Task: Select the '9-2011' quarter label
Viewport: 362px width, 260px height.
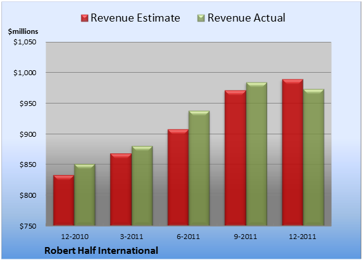Action: click(x=245, y=237)
